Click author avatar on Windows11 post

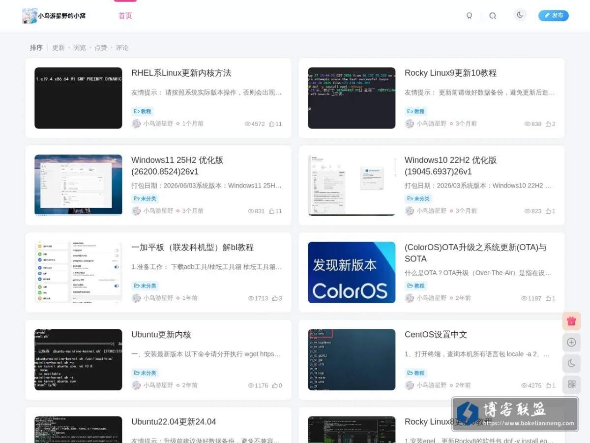pyautogui.click(x=136, y=211)
